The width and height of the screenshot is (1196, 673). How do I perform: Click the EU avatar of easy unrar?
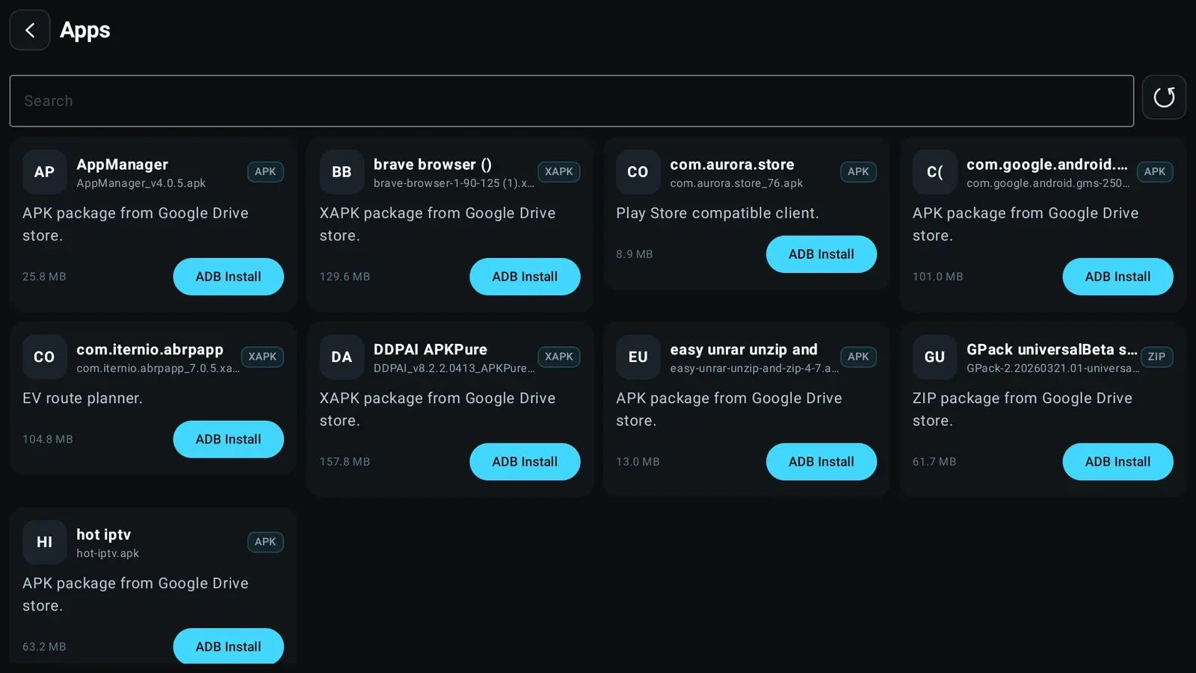[638, 357]
